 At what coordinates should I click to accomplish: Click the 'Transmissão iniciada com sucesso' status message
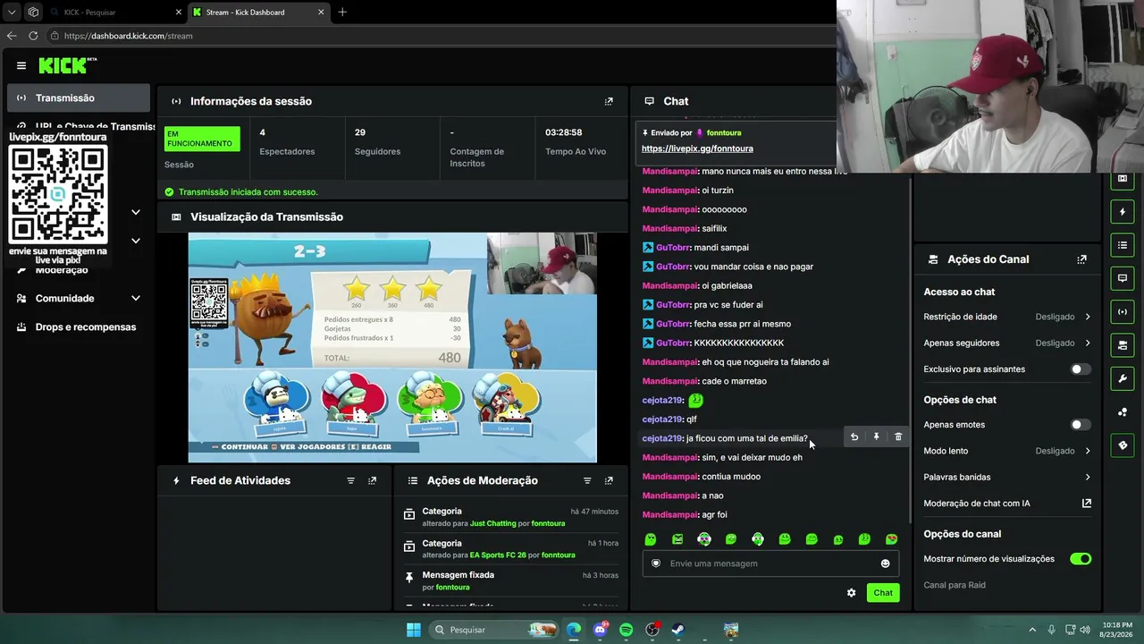pyautogui.click(x=248, y=192)
